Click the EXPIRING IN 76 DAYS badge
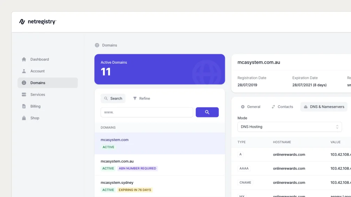 tap(135, 190)
